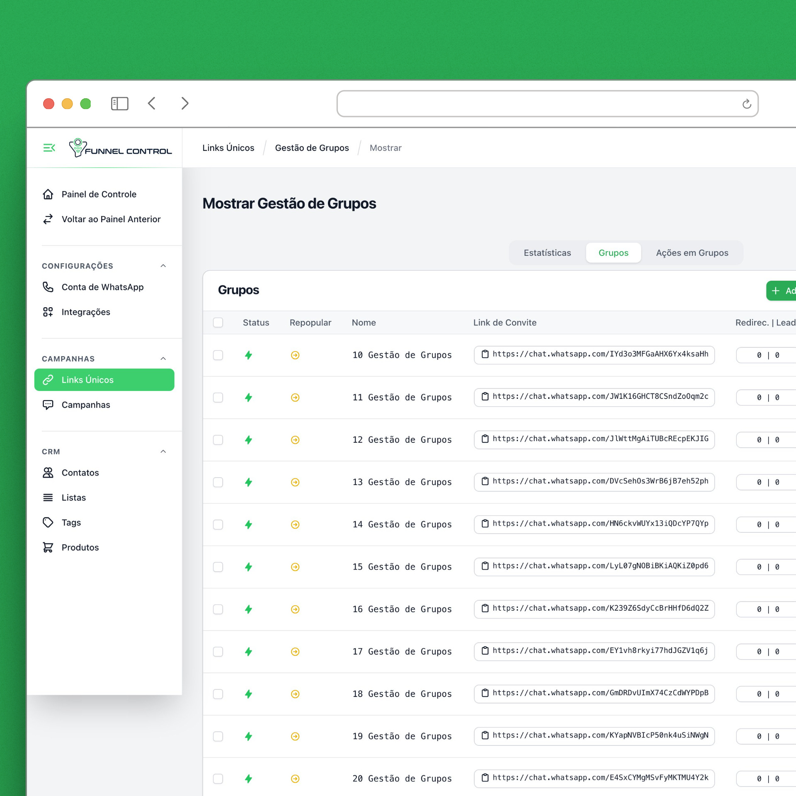Click the status lightning icon for 19 Gestão de Grupos
Viewport: 796px width, 796px height.
248,736
